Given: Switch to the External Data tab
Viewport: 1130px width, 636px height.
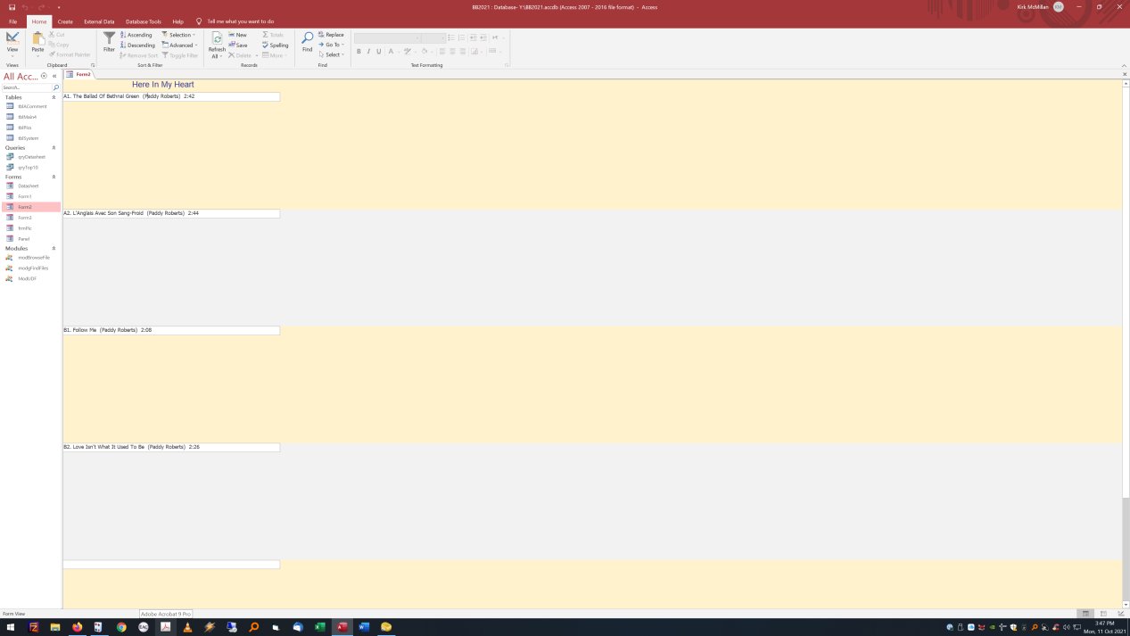Looking at the screenshot, I should click(99, 21).
